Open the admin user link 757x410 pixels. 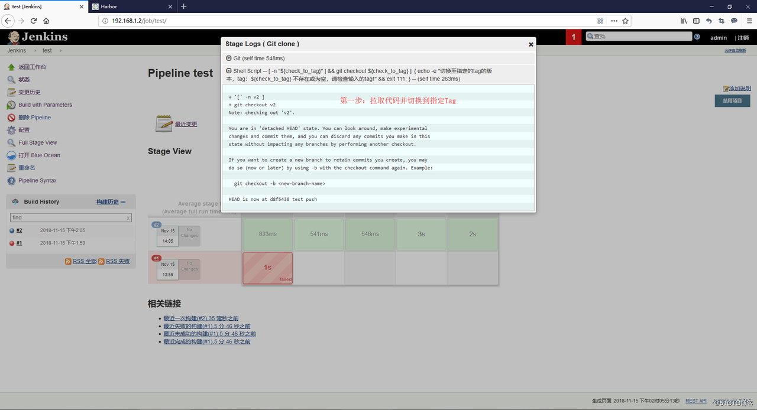[x=719, y=38]
